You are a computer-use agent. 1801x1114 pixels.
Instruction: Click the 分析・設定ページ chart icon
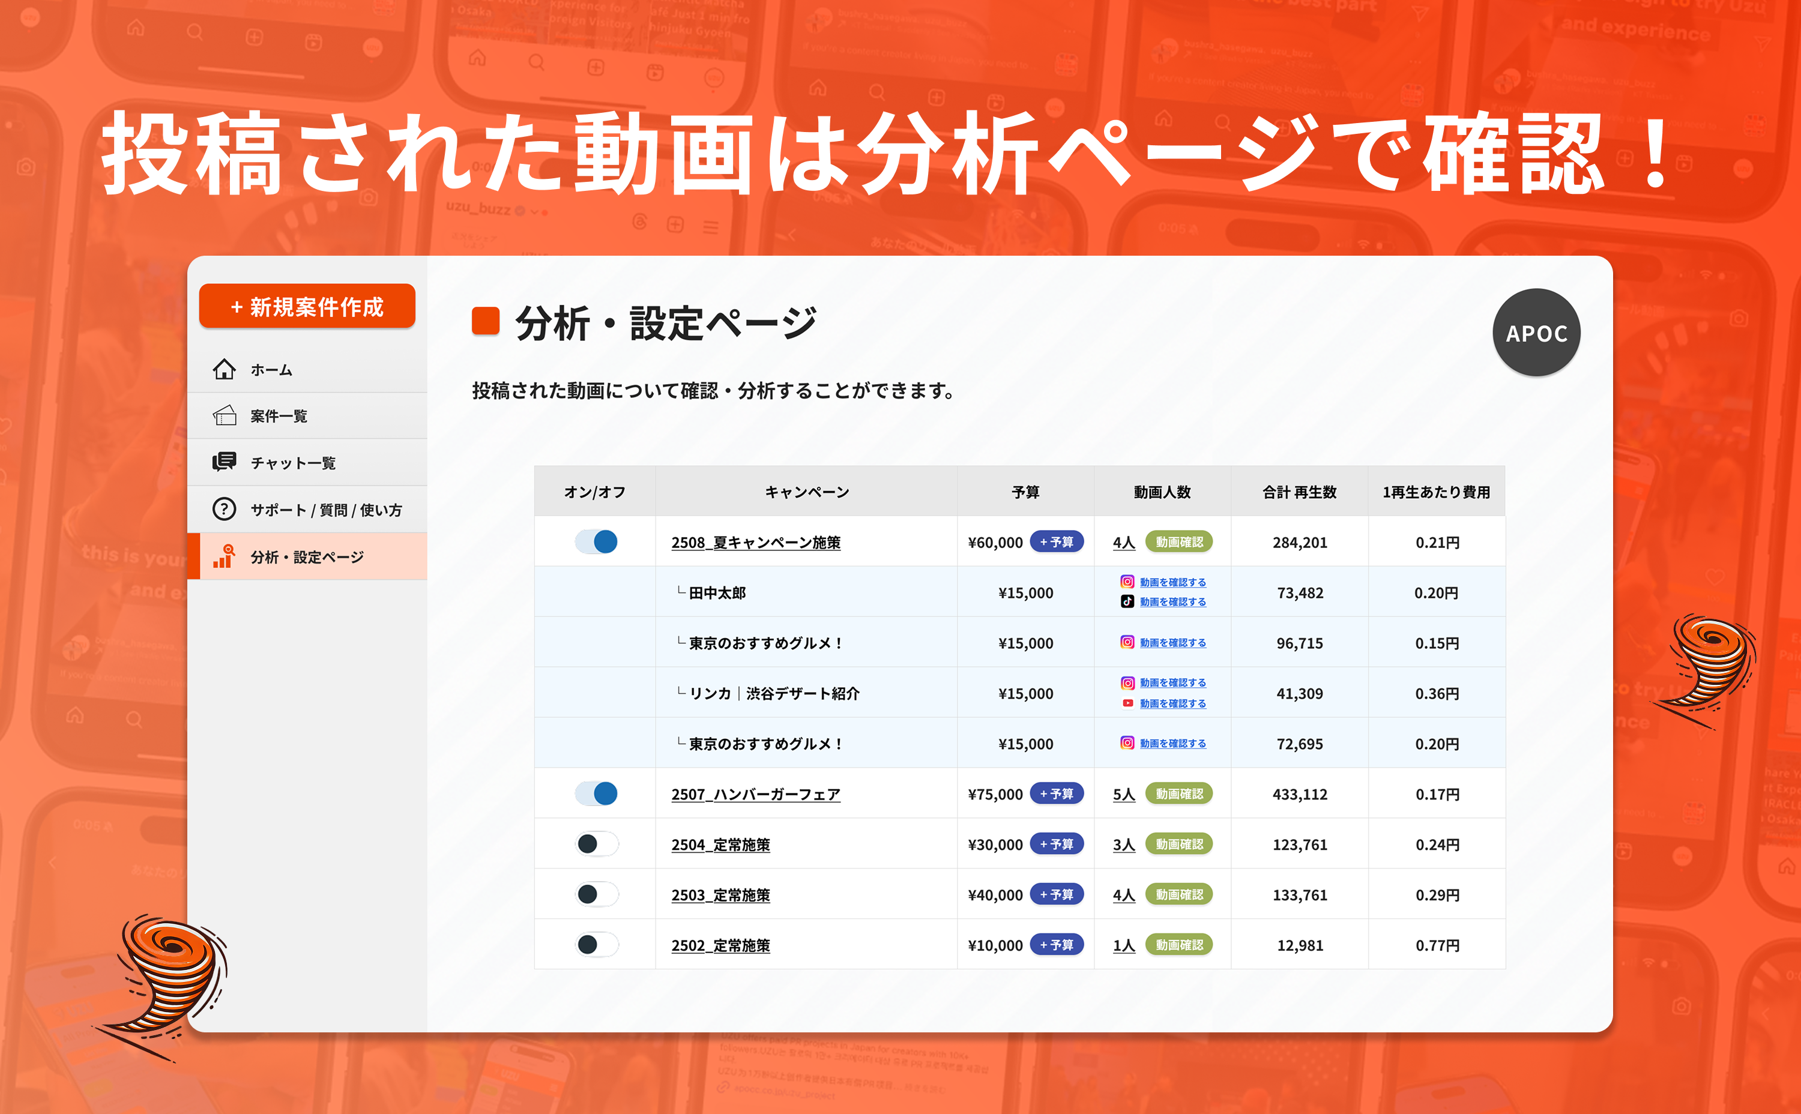[224, 556]
